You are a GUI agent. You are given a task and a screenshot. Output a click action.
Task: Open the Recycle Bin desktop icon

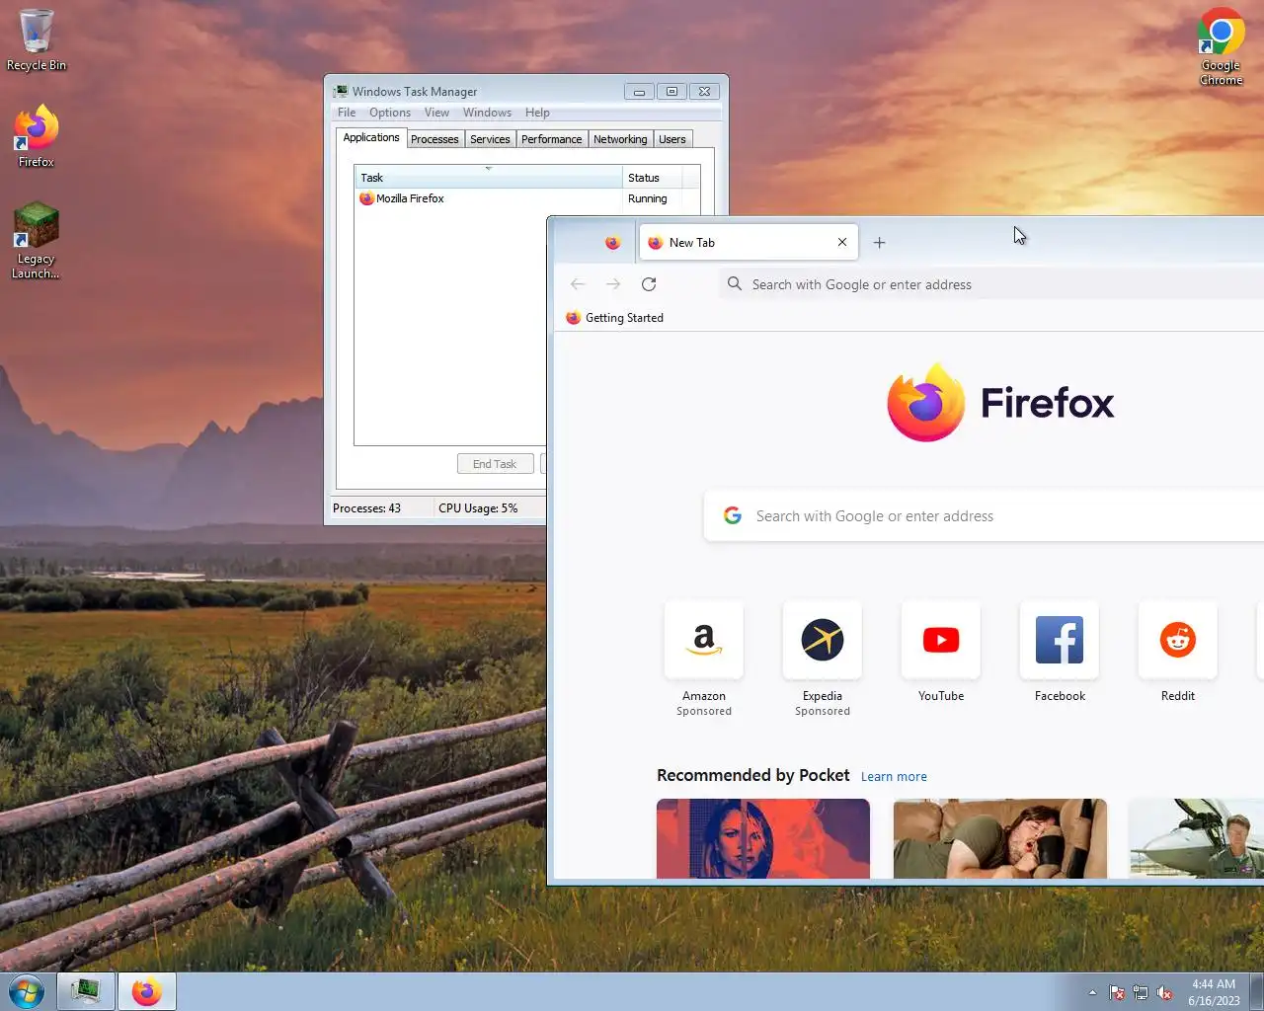[x=37, y=40]
